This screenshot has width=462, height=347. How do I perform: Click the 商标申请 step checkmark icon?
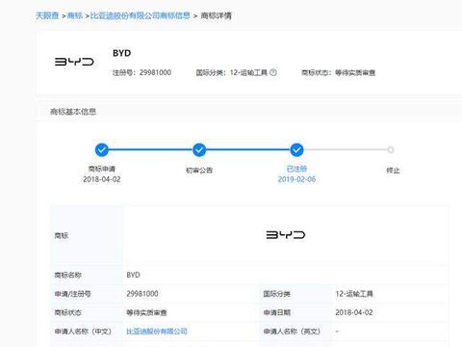point(102,149)
